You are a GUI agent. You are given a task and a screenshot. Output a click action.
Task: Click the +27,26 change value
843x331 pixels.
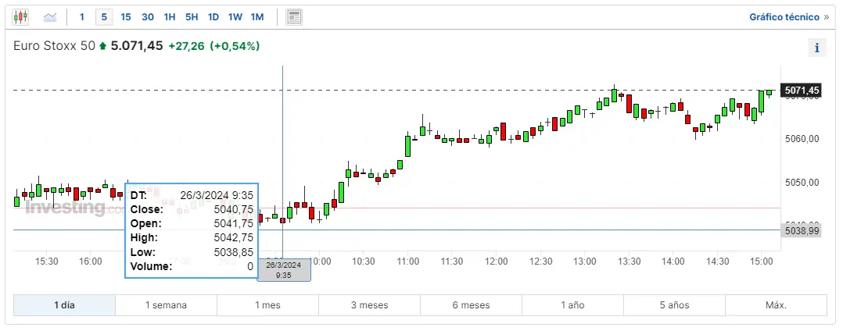187,46
